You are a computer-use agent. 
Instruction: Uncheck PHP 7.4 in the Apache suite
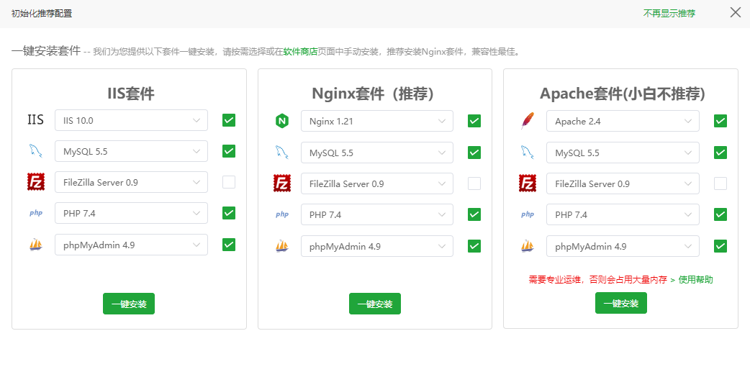click(720, 214)
